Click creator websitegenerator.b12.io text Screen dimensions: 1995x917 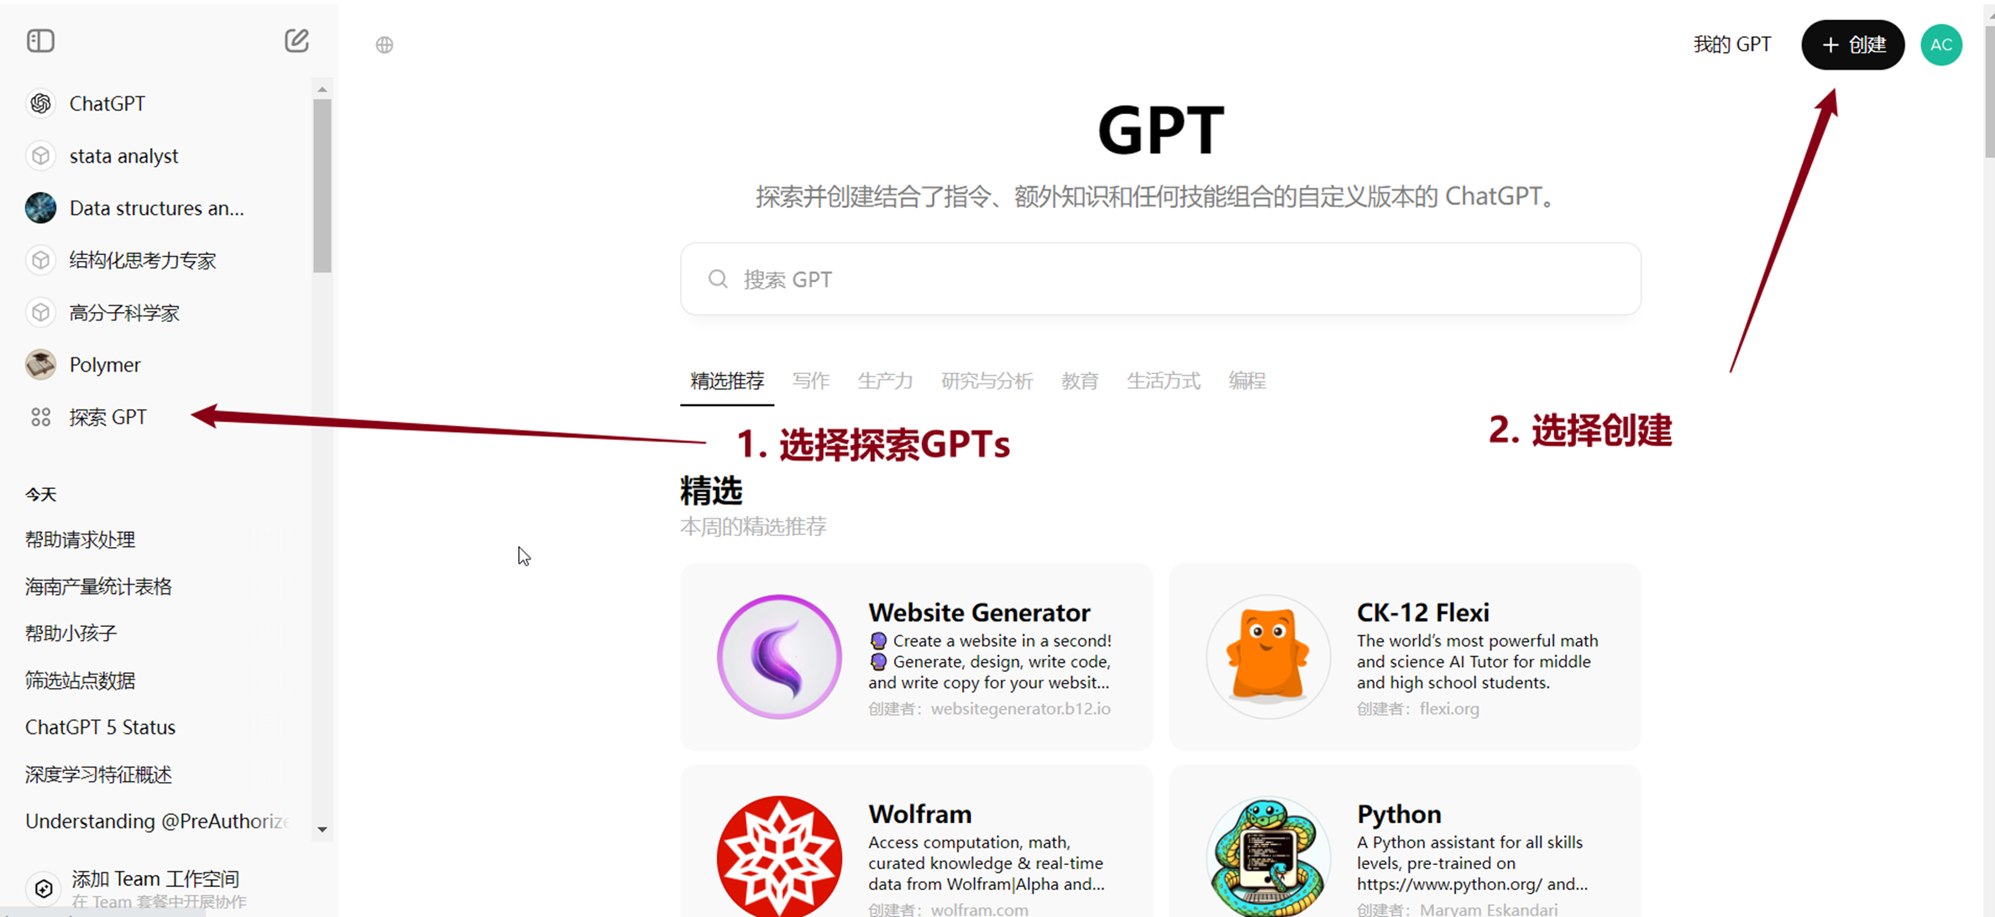[1020, 709]
